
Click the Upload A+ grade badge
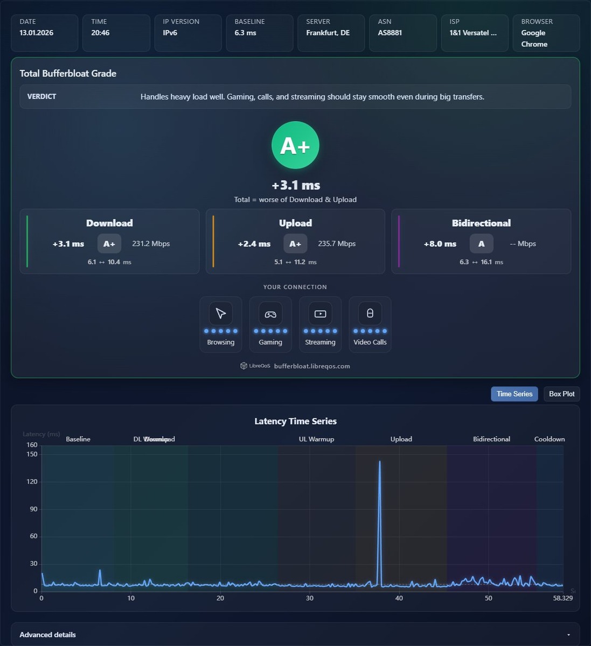point(295,244)
